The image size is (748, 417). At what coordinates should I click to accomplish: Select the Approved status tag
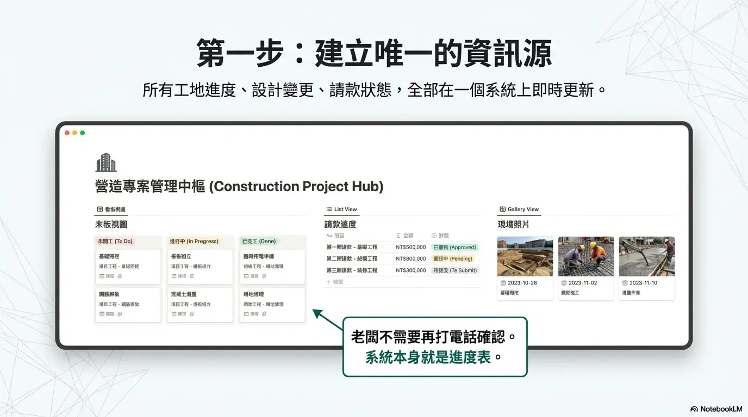point(454,247)
